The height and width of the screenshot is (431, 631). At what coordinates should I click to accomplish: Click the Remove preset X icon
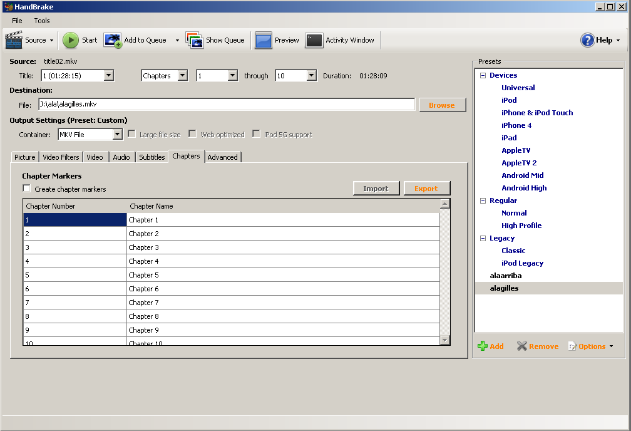521,346
